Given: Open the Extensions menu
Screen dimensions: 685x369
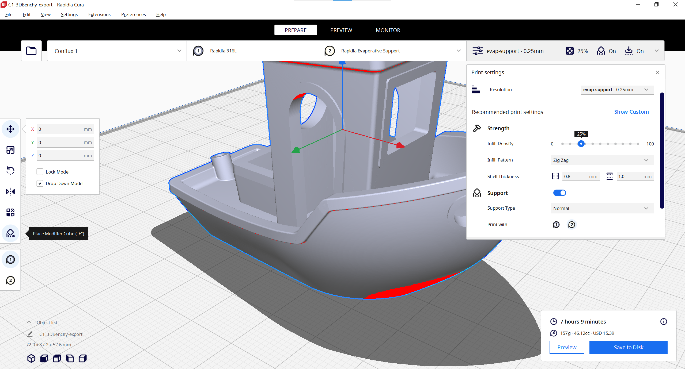Looking at the screenshot, I should pos(99,14).
